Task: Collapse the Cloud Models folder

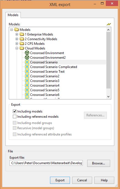Action: pos(17,48)
